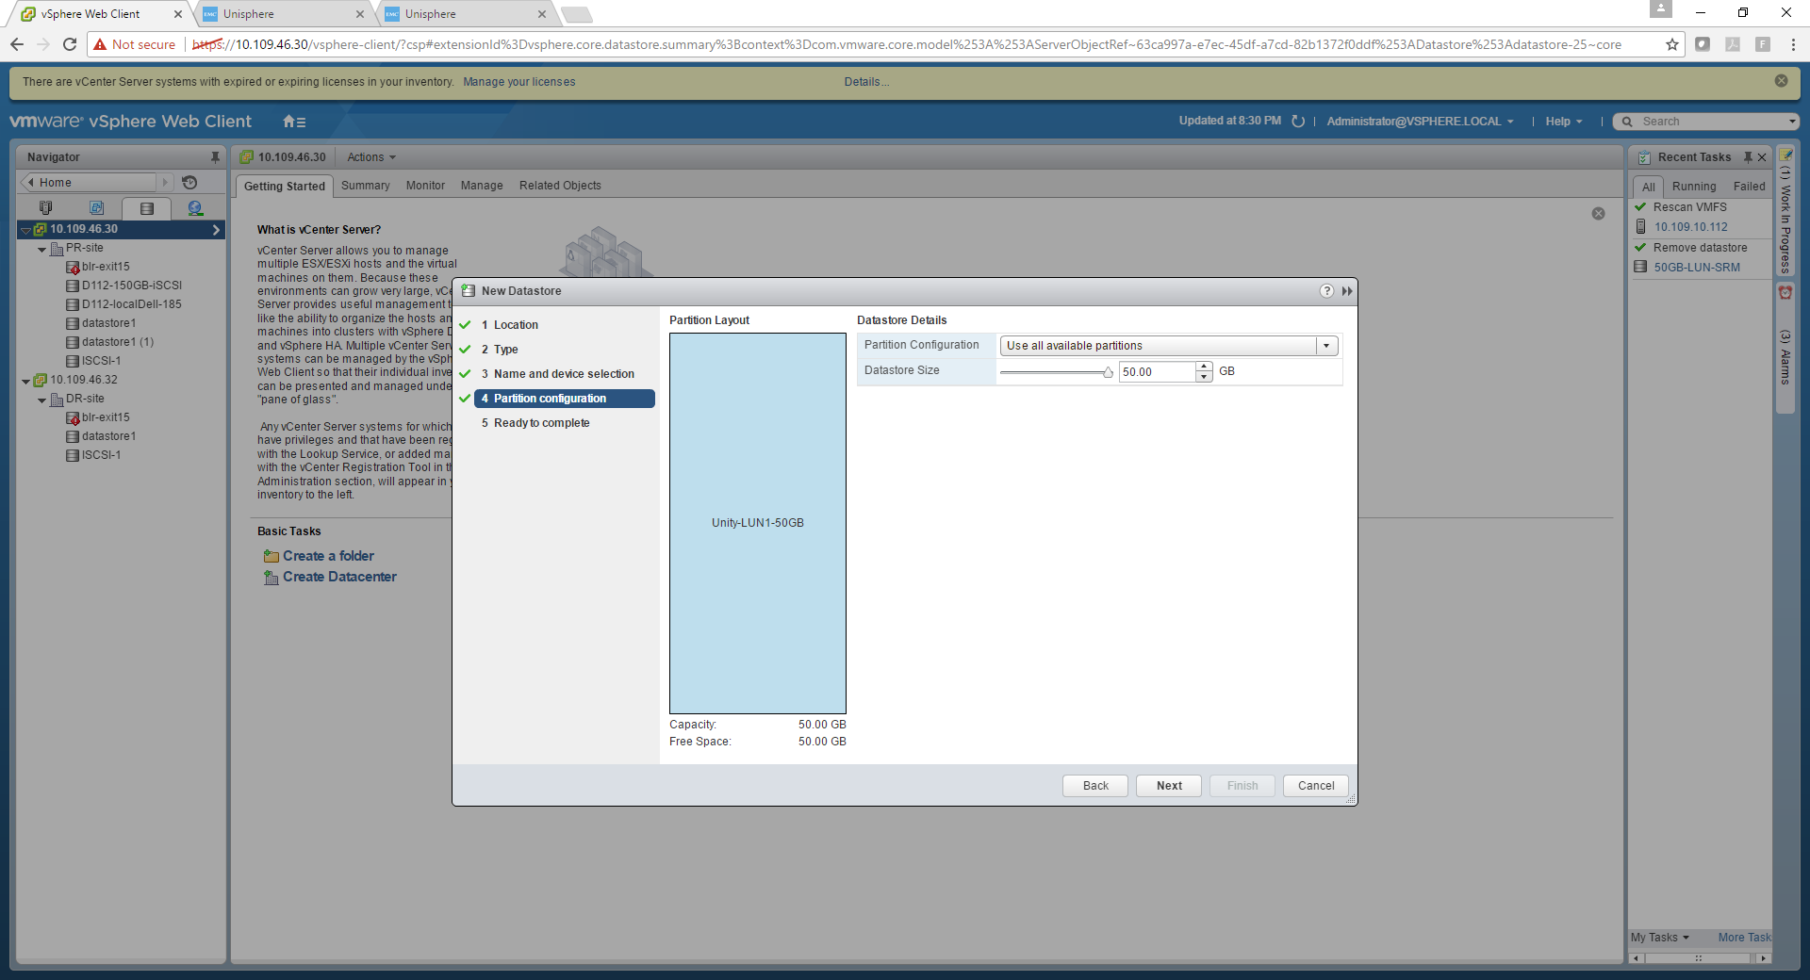Go to step 3 Name and device selection
The width and height of the screenshot is (1810, 980).
tap(564, 374)
